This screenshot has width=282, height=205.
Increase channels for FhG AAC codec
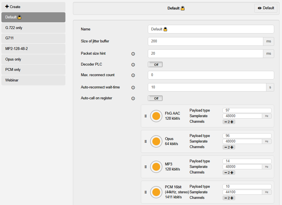tap(232, 122)
